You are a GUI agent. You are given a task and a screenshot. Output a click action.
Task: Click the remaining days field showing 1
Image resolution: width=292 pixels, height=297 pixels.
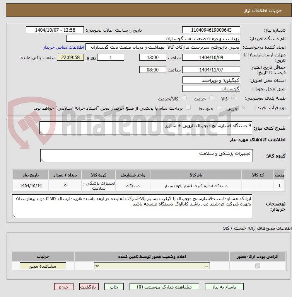111,57
